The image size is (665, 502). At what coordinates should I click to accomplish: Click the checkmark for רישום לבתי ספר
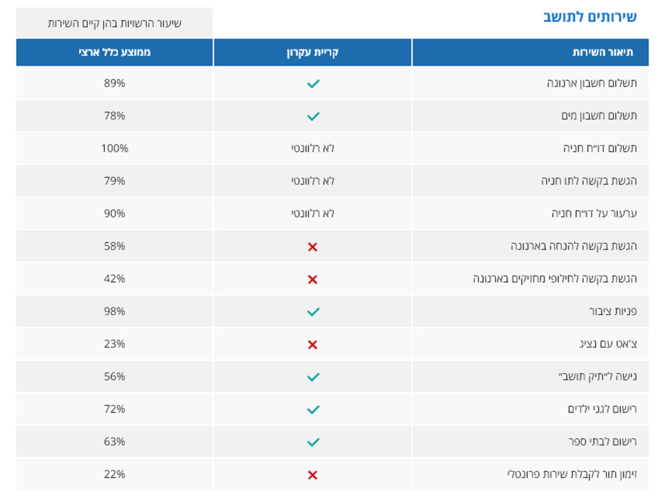pos(313,442)
